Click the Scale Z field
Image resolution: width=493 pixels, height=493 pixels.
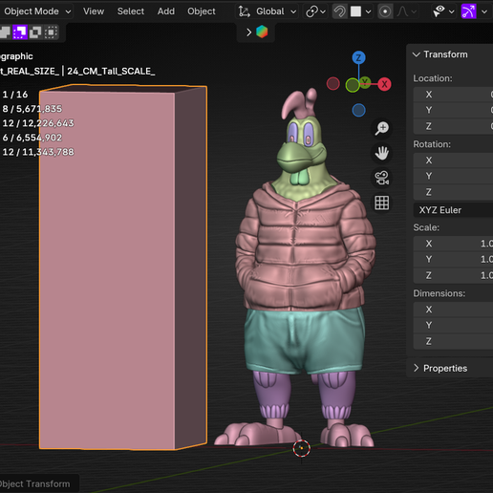[x=453, y=275]
